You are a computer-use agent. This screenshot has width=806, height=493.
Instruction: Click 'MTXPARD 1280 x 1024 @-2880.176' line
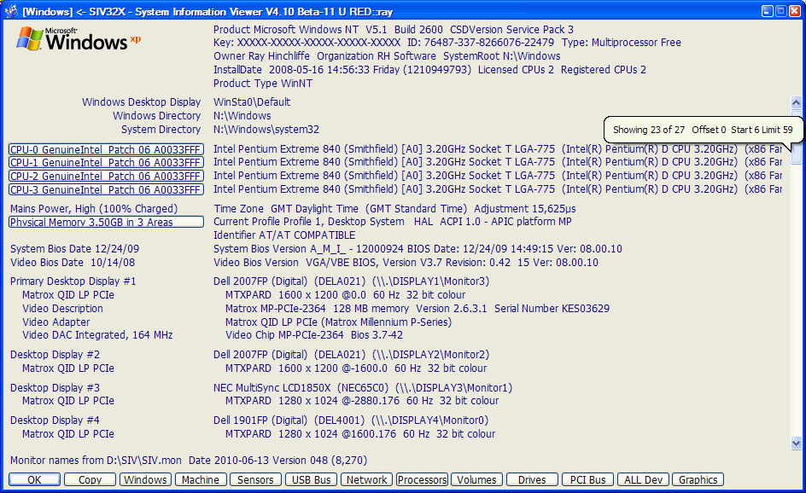[362, 401]
